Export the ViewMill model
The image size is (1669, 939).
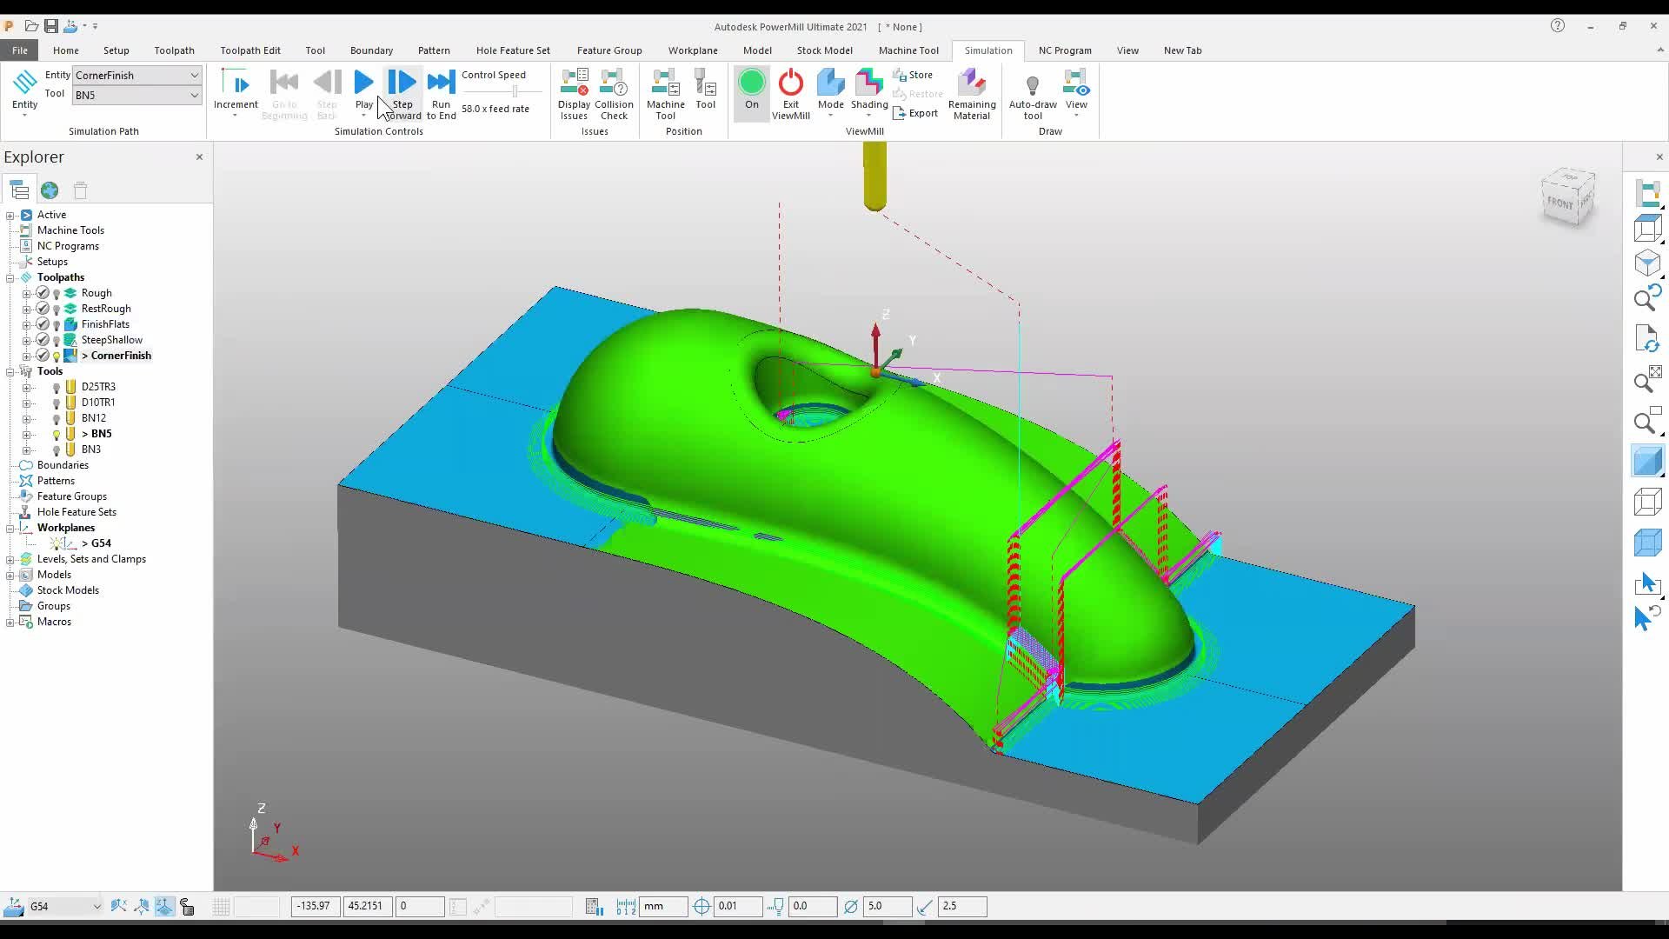point(915,113)
